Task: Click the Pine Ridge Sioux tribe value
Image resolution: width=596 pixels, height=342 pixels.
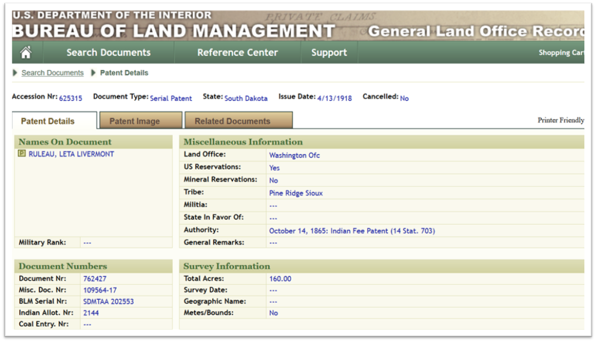Action: 296,193
